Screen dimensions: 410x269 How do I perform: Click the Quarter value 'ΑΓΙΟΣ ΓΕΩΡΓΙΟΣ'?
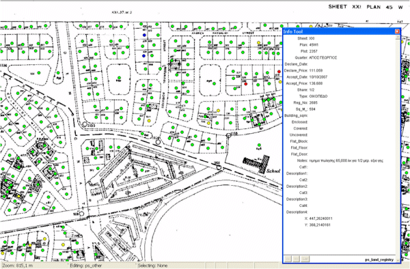323,58
